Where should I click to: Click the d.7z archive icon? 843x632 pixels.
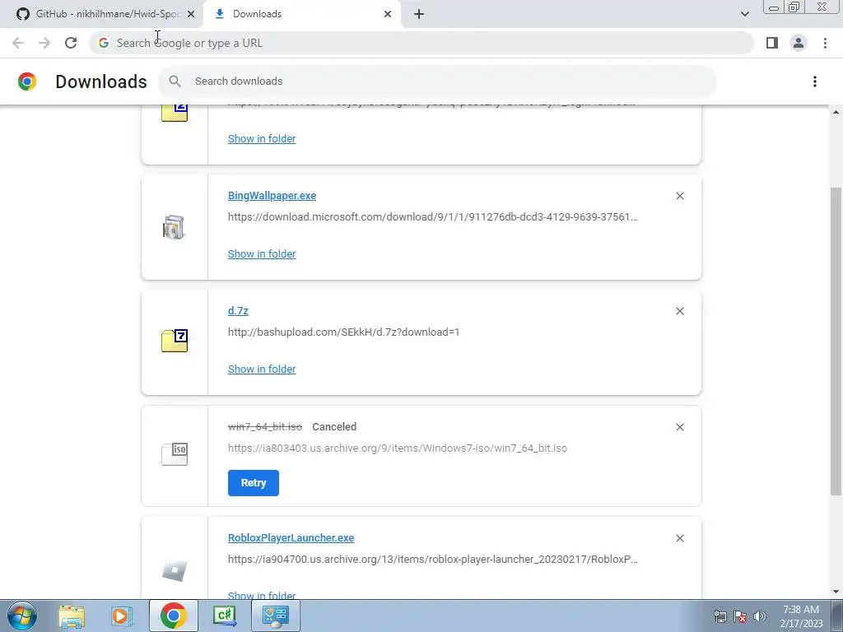[175, 341]
